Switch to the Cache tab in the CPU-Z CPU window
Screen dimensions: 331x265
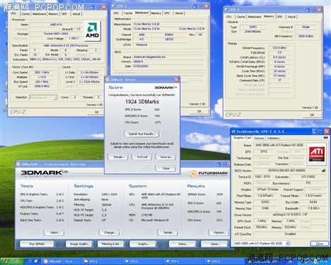[x=25, y=14]
